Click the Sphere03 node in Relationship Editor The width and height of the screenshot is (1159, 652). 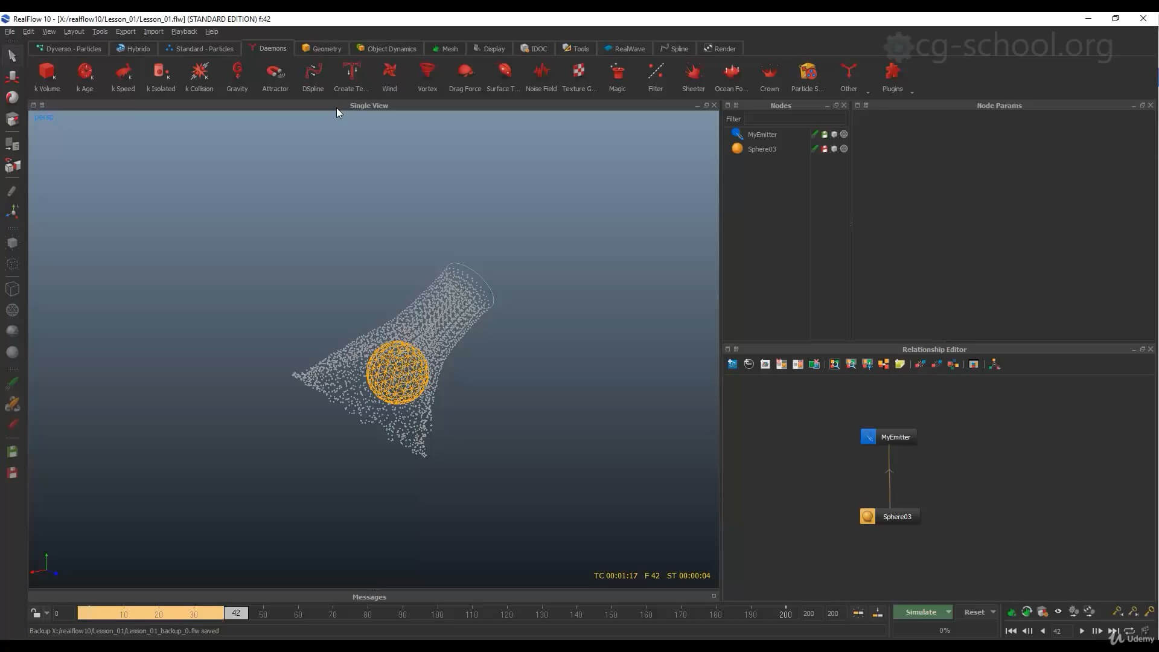pos(890,517)
